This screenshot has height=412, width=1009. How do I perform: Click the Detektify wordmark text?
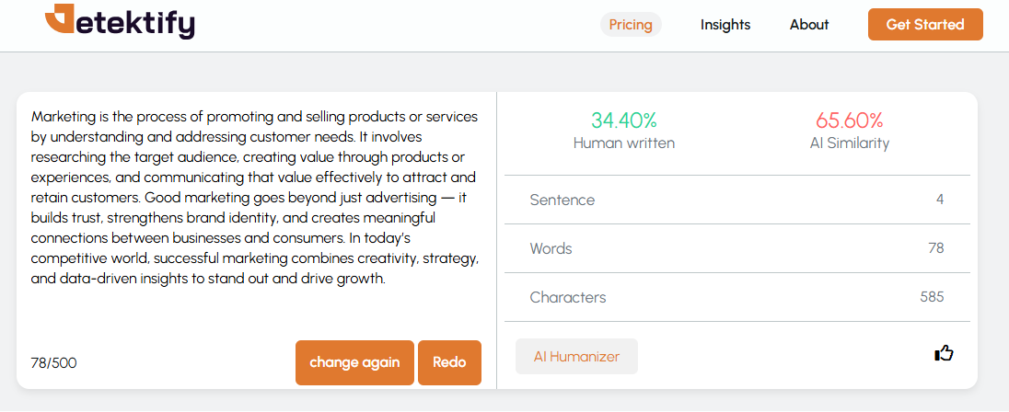(135, 23)
